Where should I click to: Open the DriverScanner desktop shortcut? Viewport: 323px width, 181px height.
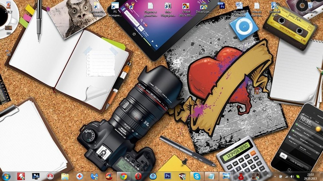(203, 6)
